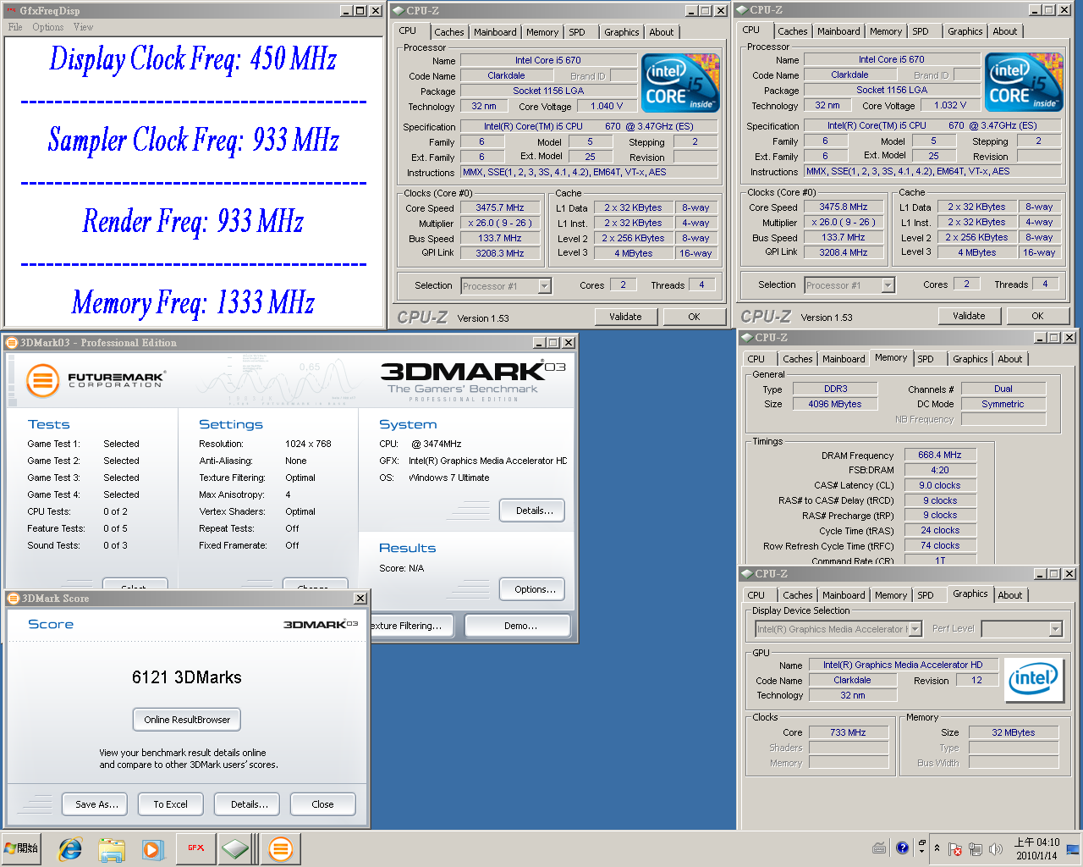Click OK in the CPU-Z window showing 1.032 V
The image size is (1083, 867).
1037,316
